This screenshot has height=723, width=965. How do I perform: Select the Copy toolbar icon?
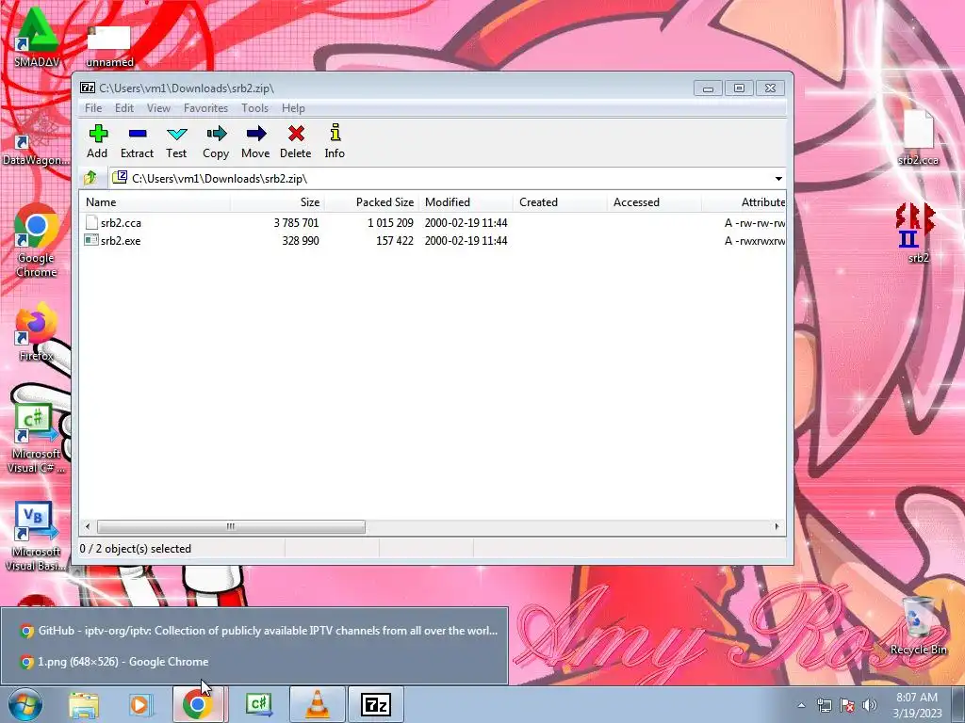click(x=216, y=141)
